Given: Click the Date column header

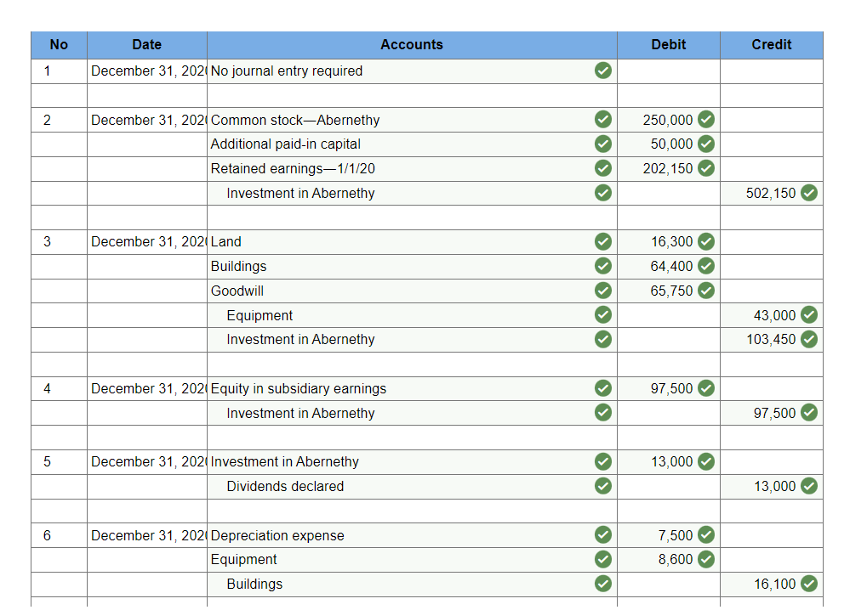Looking at the screenshot, I should (146, 45).
